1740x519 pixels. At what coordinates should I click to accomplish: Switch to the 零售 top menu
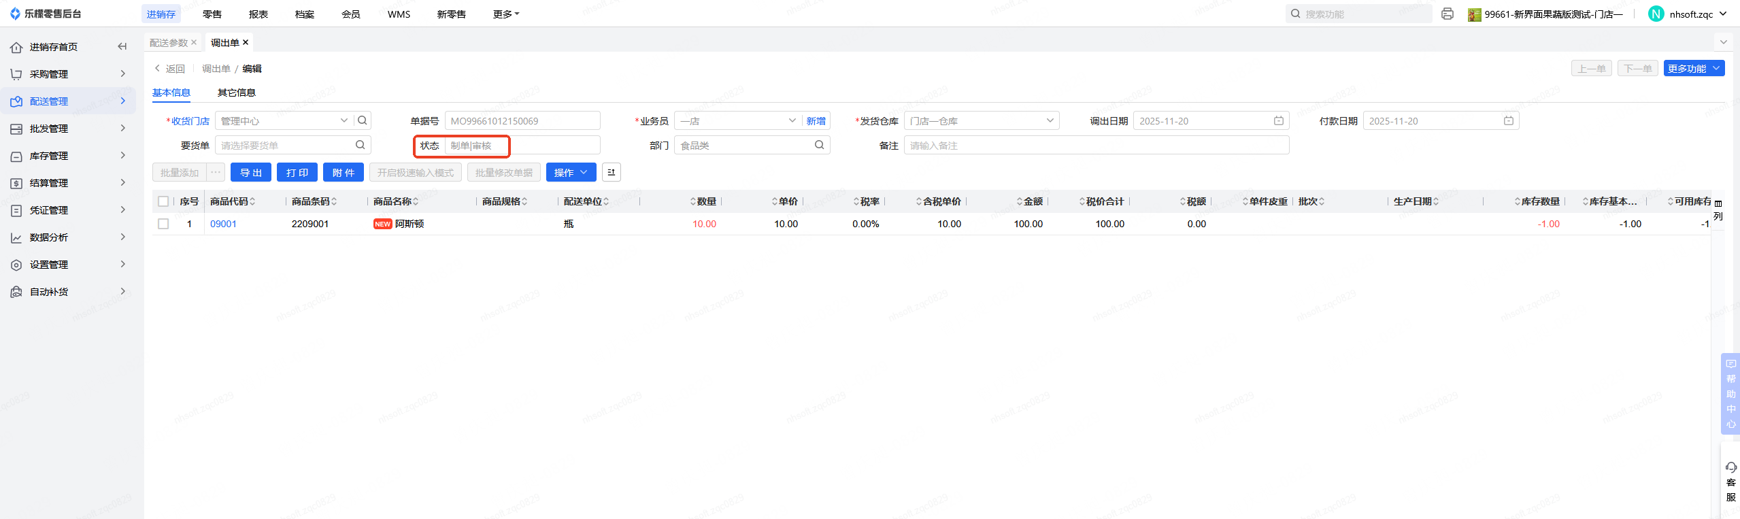pyautogui.click(x=212, y=14)
